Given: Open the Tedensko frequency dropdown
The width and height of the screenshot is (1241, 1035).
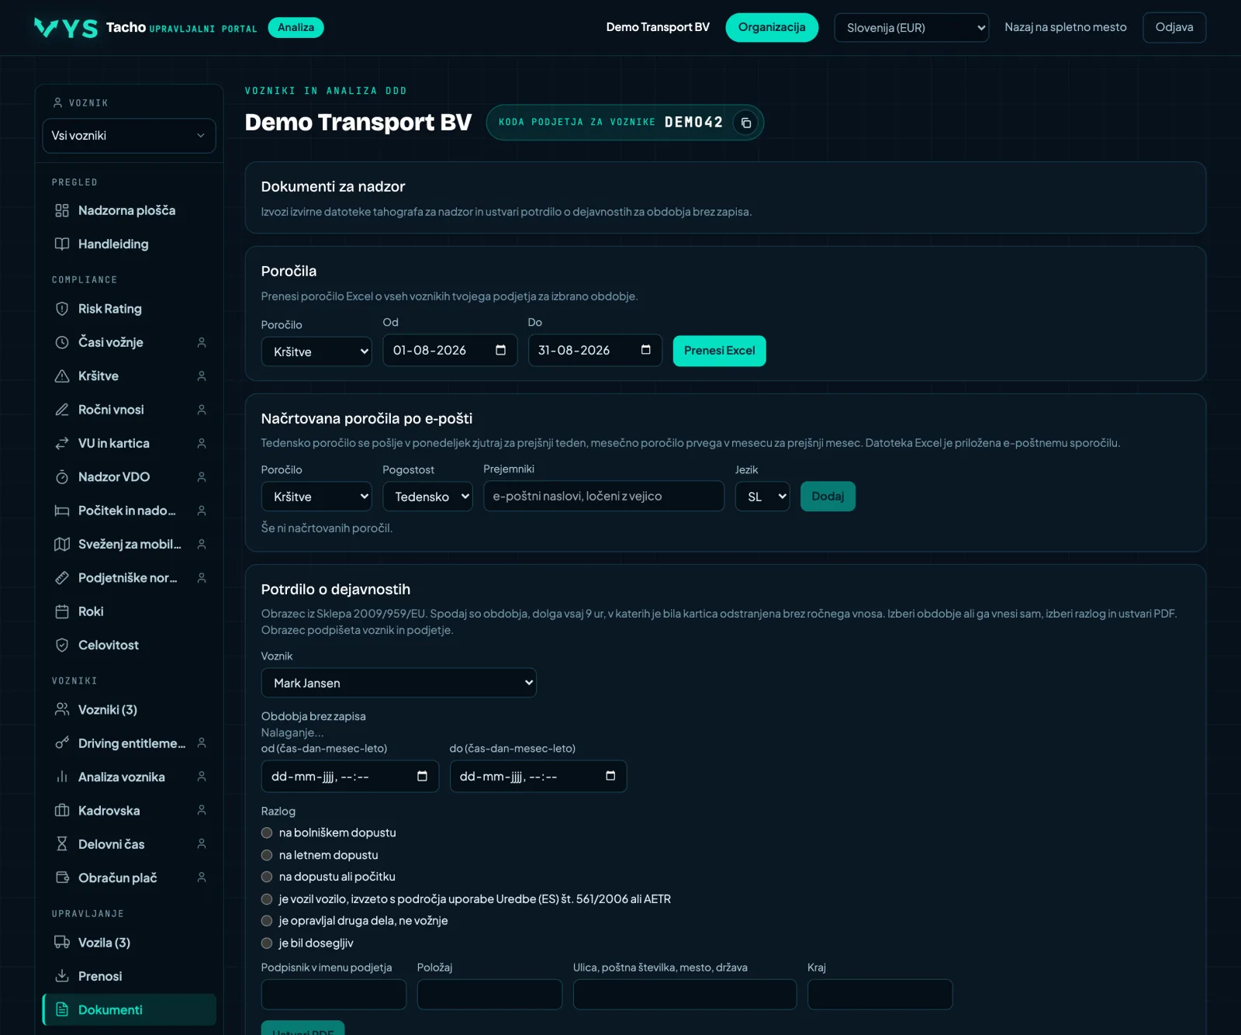Looking at the screenshot, I should pyautogui.click(x=427, y=497).
